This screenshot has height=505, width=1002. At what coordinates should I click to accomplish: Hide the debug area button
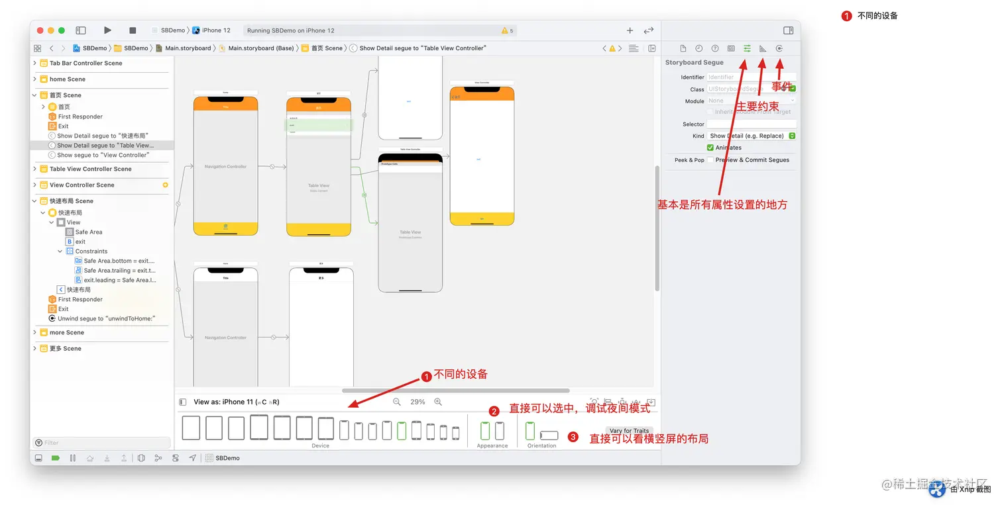point(38,458)
